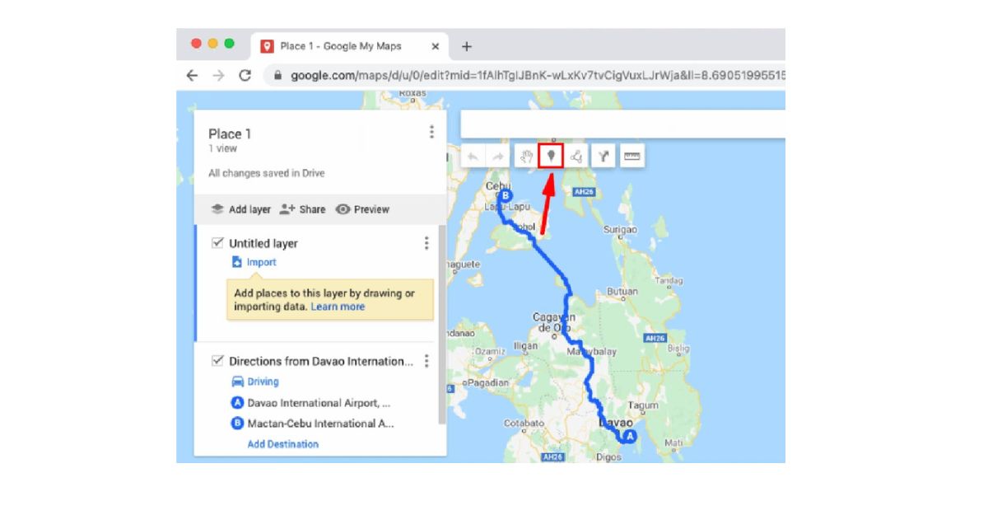Click the Redo arrow in map toolbar
This screenshot has width=988, height=515.
point(496,156)
